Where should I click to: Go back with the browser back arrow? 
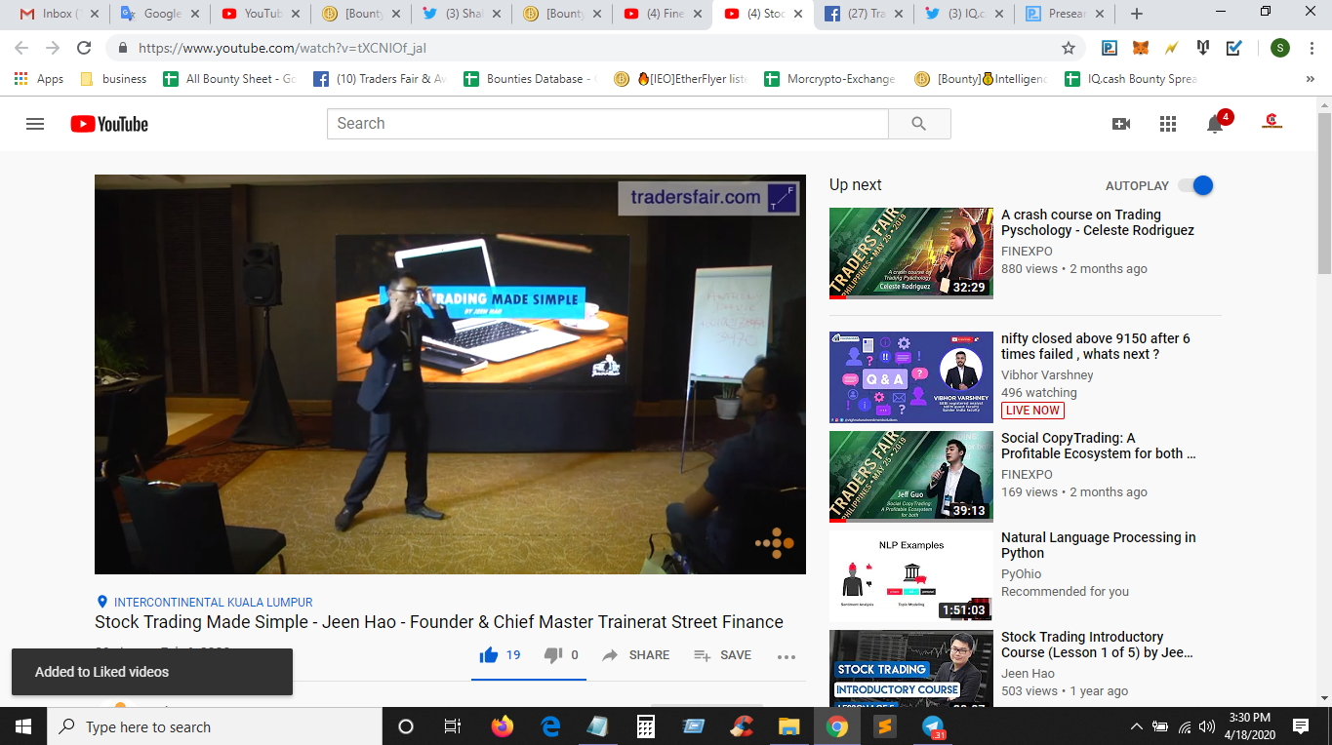[x=22, y=48]
